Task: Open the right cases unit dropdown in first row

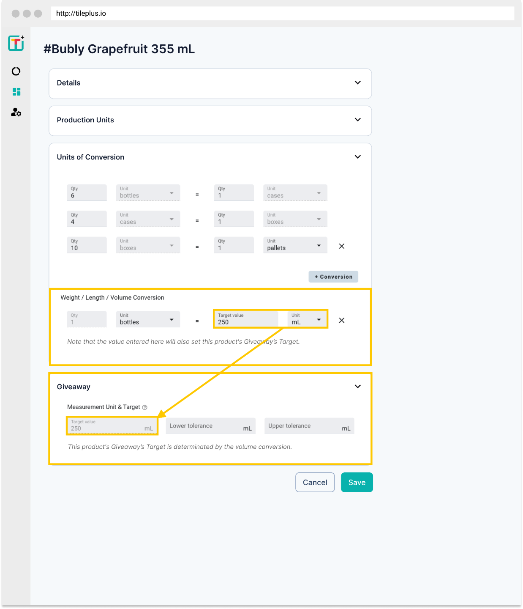Action: (x=295, y=192)
